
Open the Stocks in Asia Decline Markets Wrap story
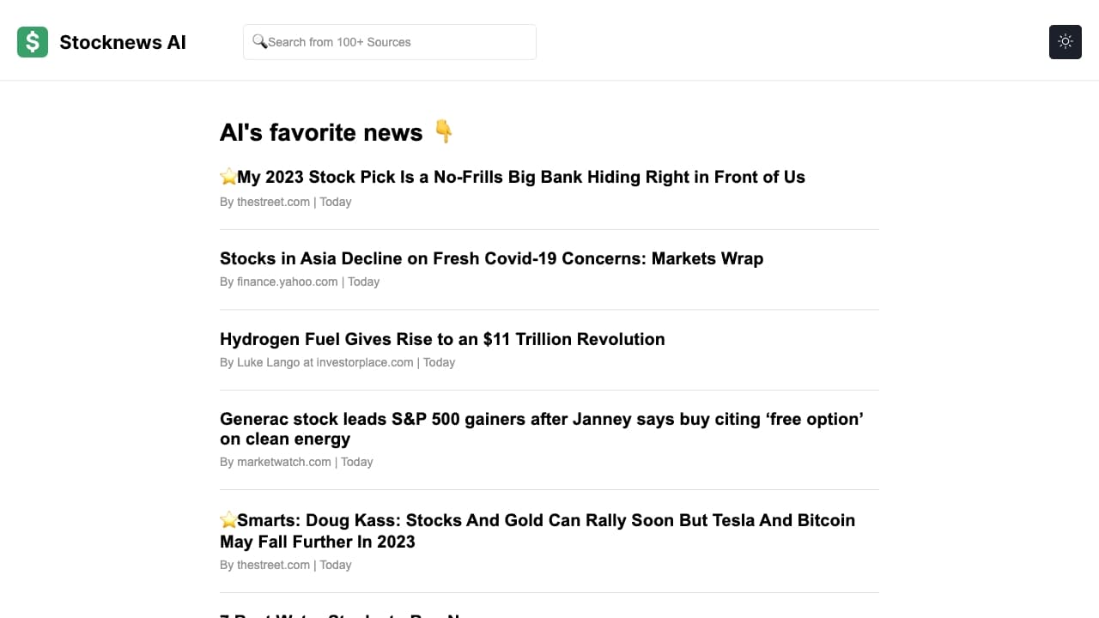point(491,258)
